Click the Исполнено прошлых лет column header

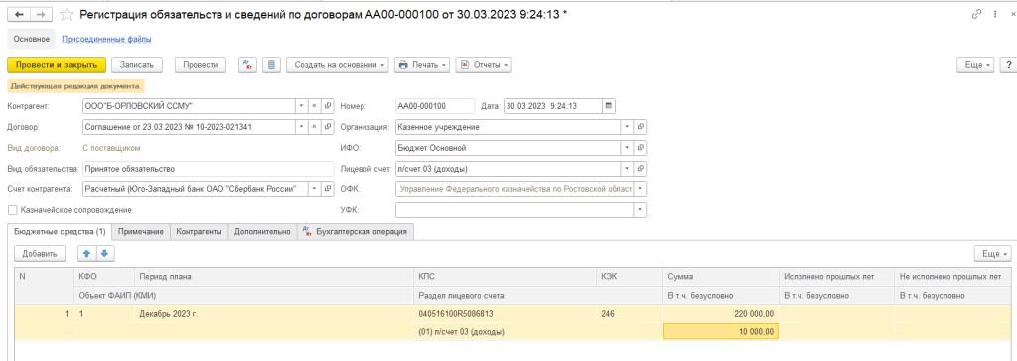836,277
